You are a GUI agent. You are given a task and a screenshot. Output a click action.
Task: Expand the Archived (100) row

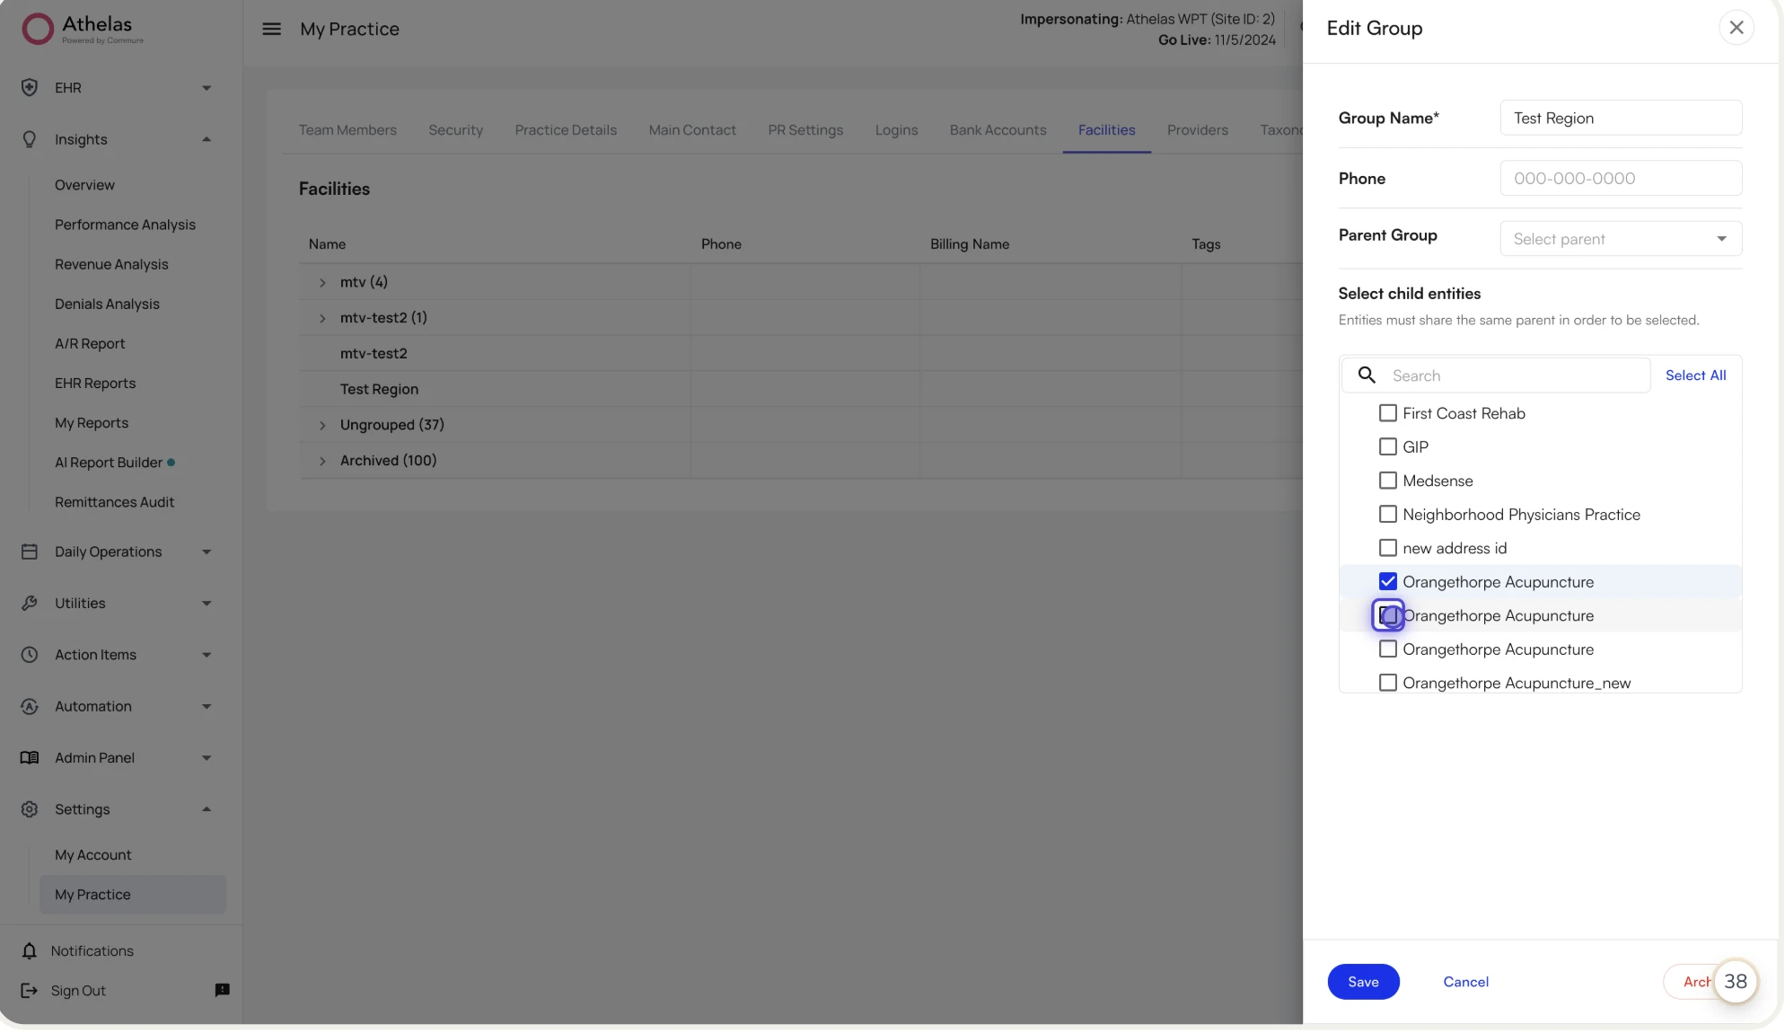(322, 461)
